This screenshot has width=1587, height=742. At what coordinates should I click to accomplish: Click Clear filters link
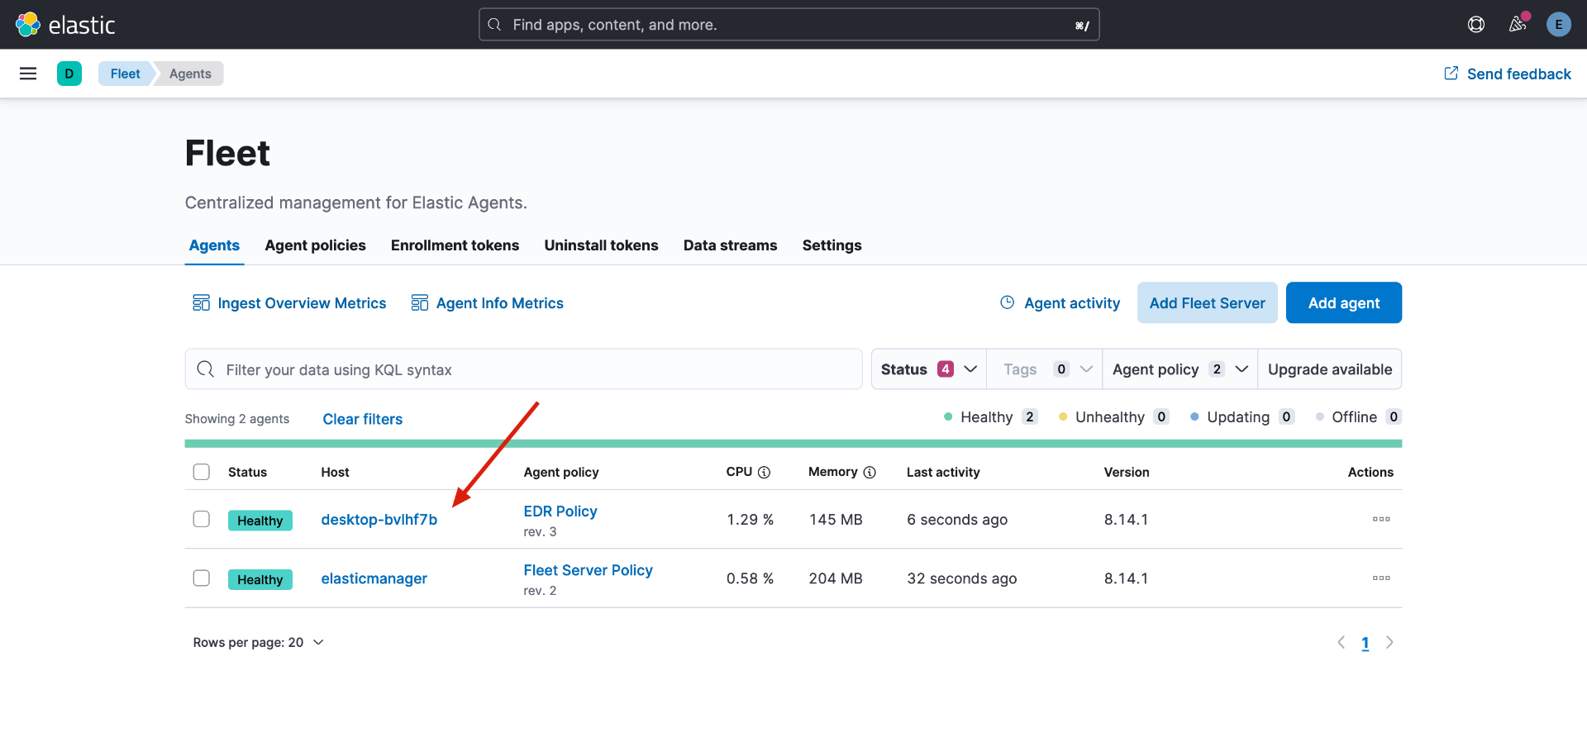(x=362, y=419)
